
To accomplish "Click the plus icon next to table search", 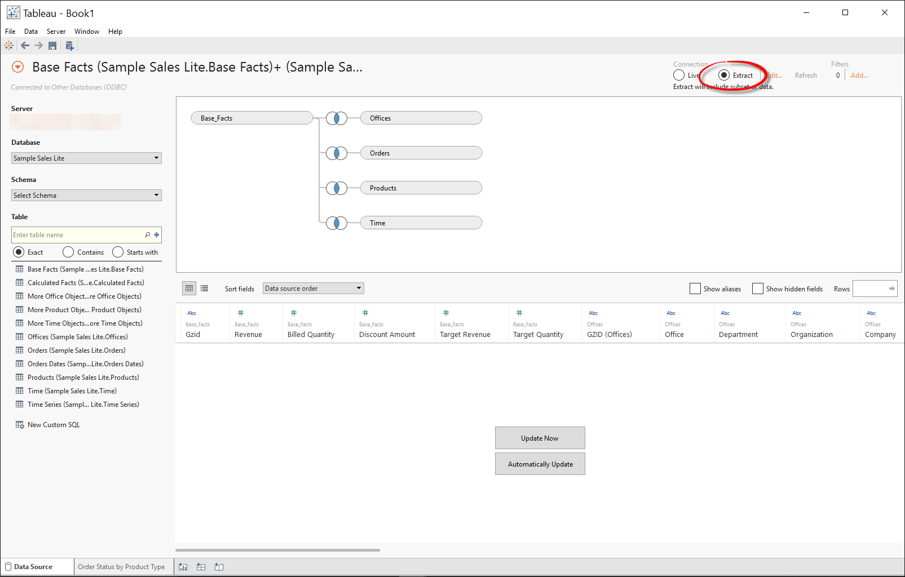I will [157, 235].
